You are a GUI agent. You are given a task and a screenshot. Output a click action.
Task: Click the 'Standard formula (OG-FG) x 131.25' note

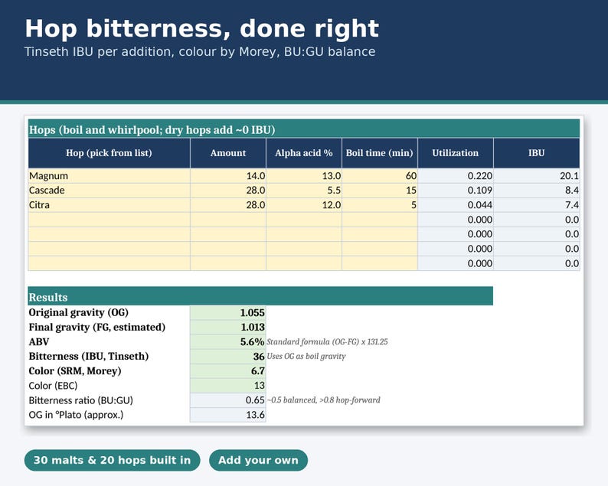[x=327, y=342]
